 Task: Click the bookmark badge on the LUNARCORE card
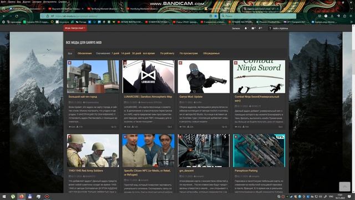pyautogui.click(x=125, y=63)
